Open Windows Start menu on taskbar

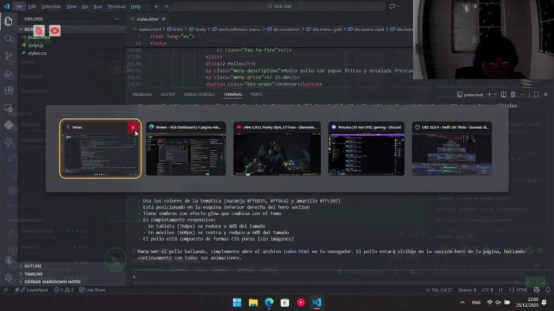coord(237,302)
